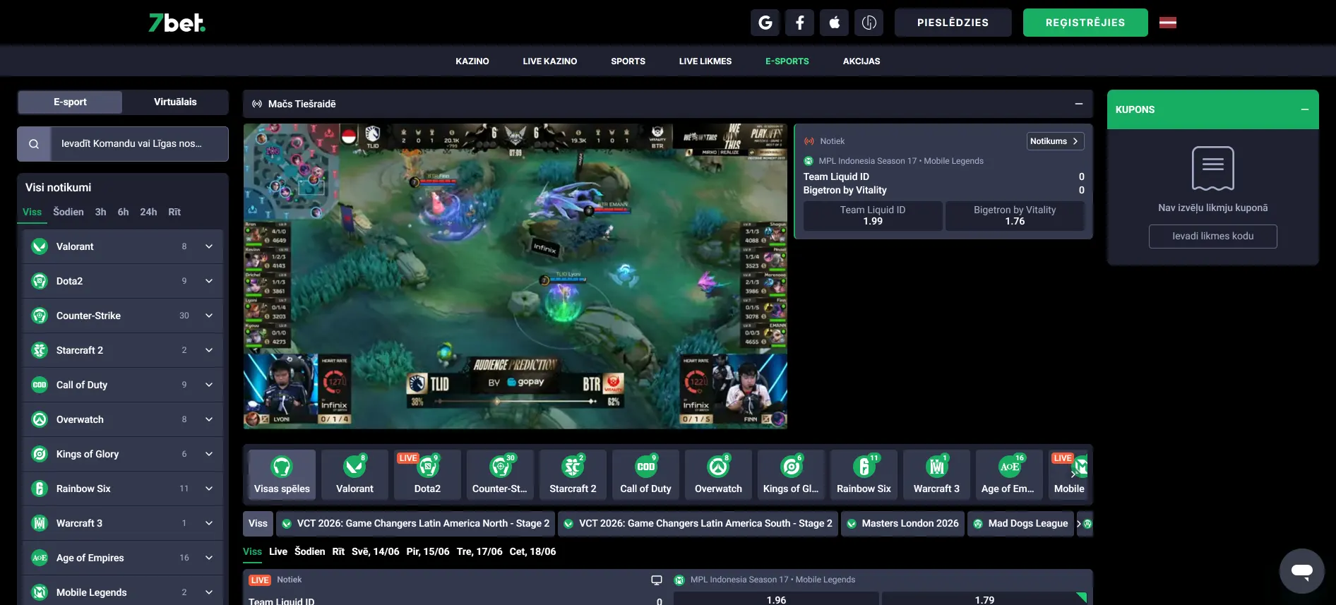The width and height of the screenshot is (1336, 605).
Task: Open the Warcraft 3 sidebar row
Action: coord(123,523)
